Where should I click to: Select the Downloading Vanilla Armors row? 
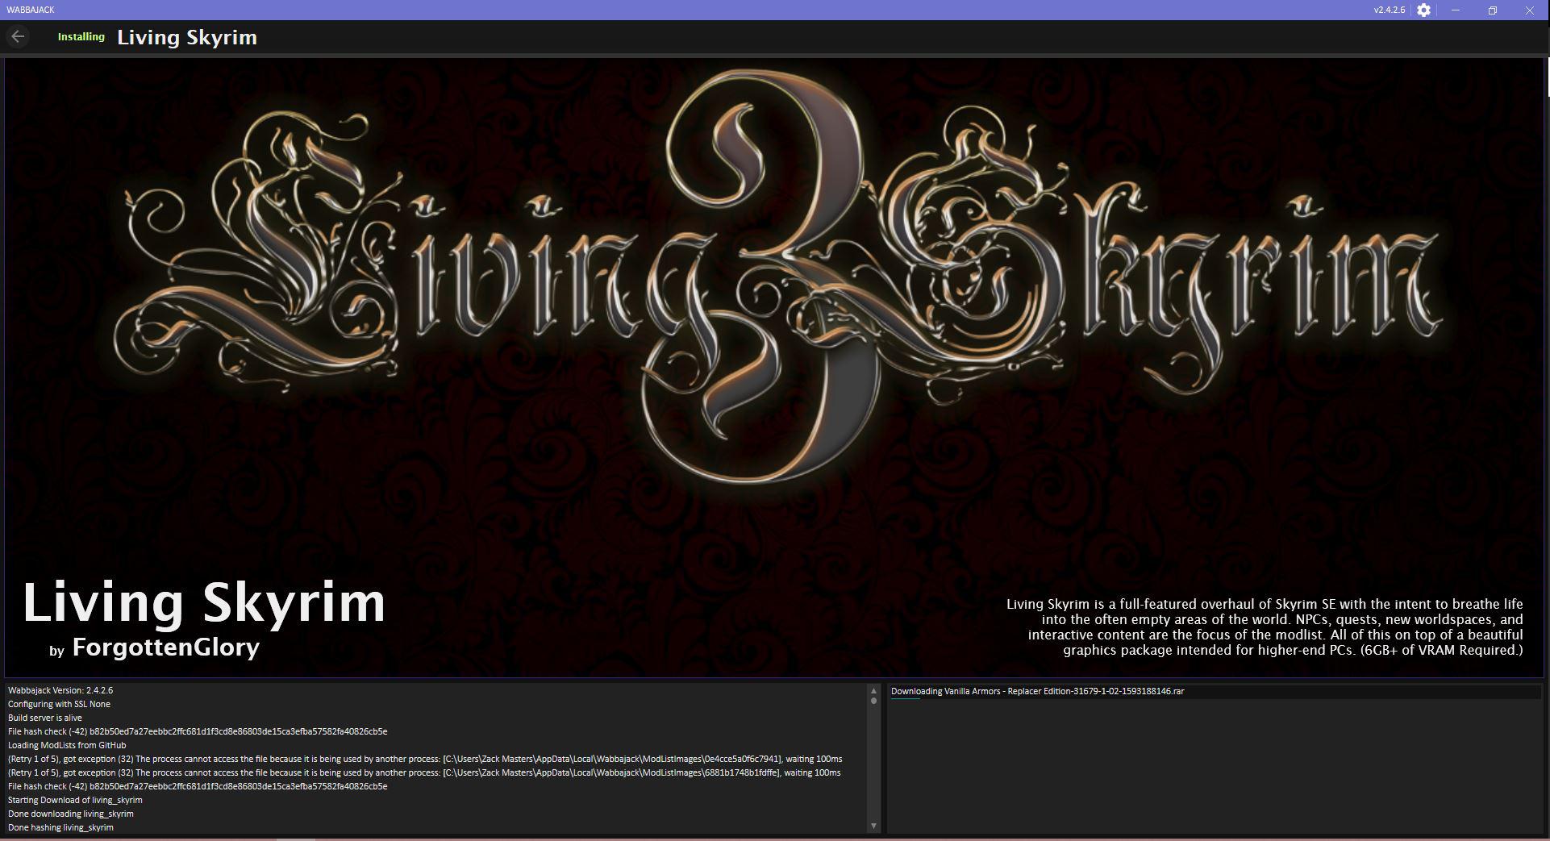(1215, 692)
